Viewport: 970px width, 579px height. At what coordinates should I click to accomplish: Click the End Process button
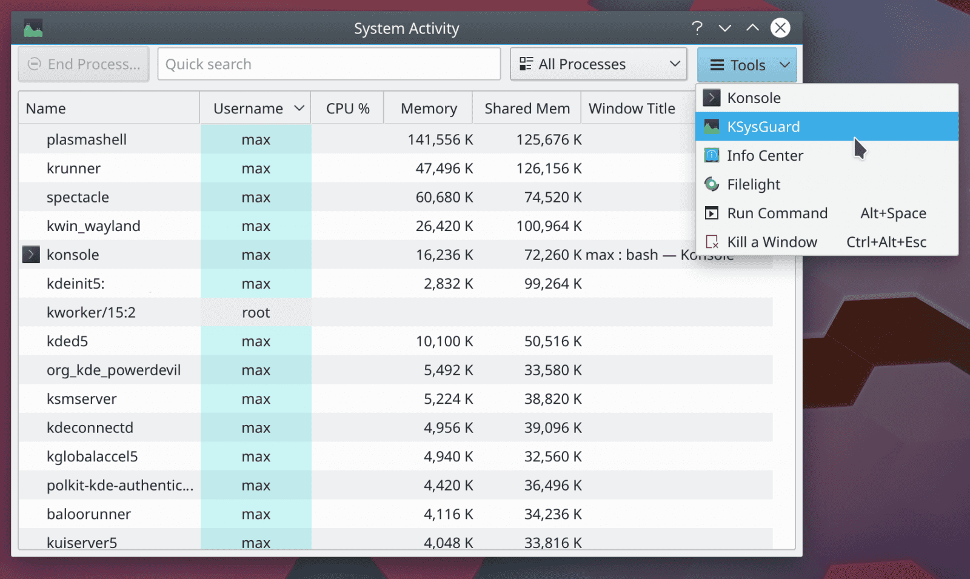tap(83, 64)
